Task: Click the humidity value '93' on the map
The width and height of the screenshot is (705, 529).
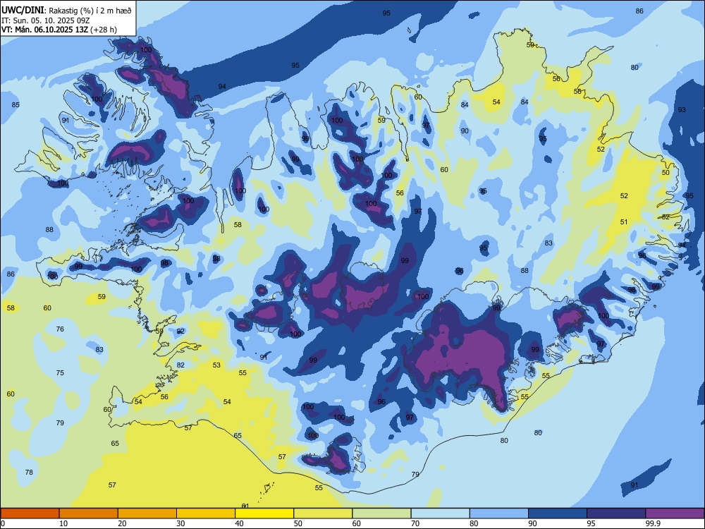Action: (682, 110)
